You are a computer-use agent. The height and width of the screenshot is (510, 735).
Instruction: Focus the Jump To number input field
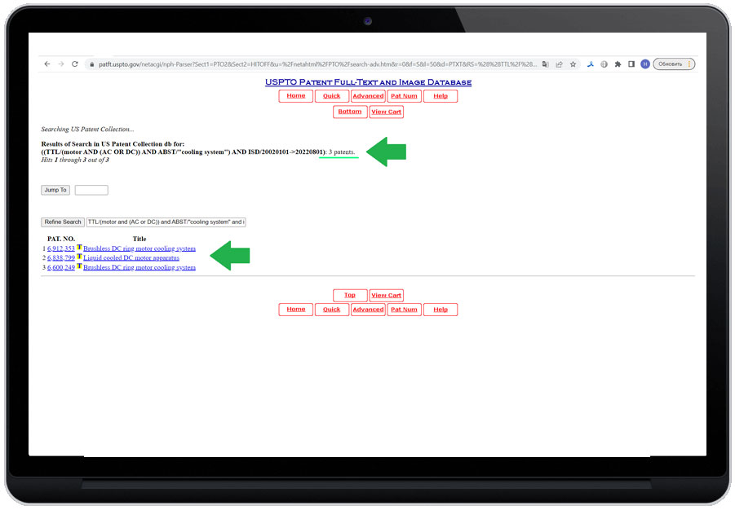coord(91,190)
